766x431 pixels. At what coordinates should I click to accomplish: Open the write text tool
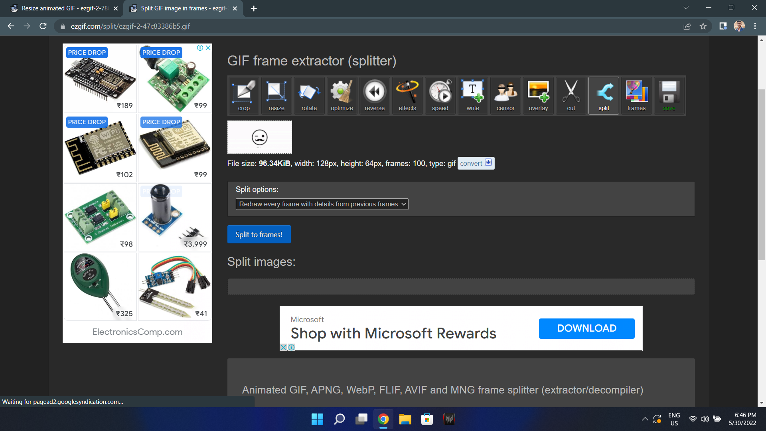[472, 95]
